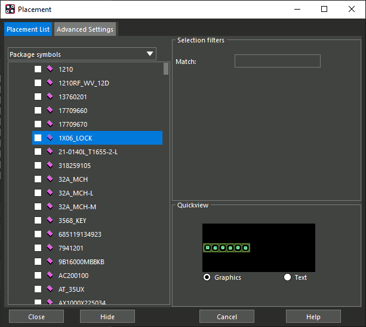Check the box for 1X06_LOCK
366x327 pixels.
[x=38, y=138]
